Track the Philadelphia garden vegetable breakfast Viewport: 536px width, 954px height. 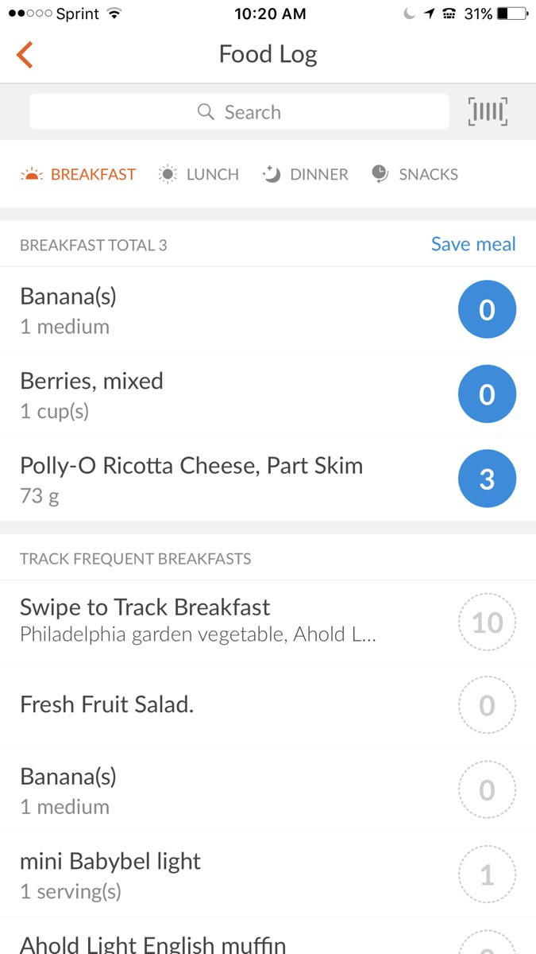click(199, 621)
